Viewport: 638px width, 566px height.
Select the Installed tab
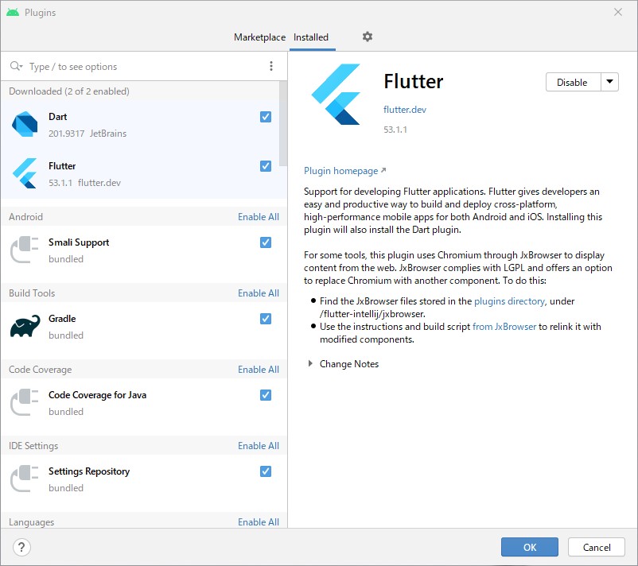(311, 37)
